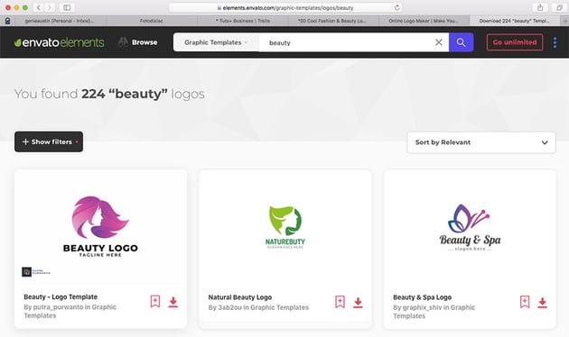Click the author badge on Beauty Logo card

(x=36, y=271)
